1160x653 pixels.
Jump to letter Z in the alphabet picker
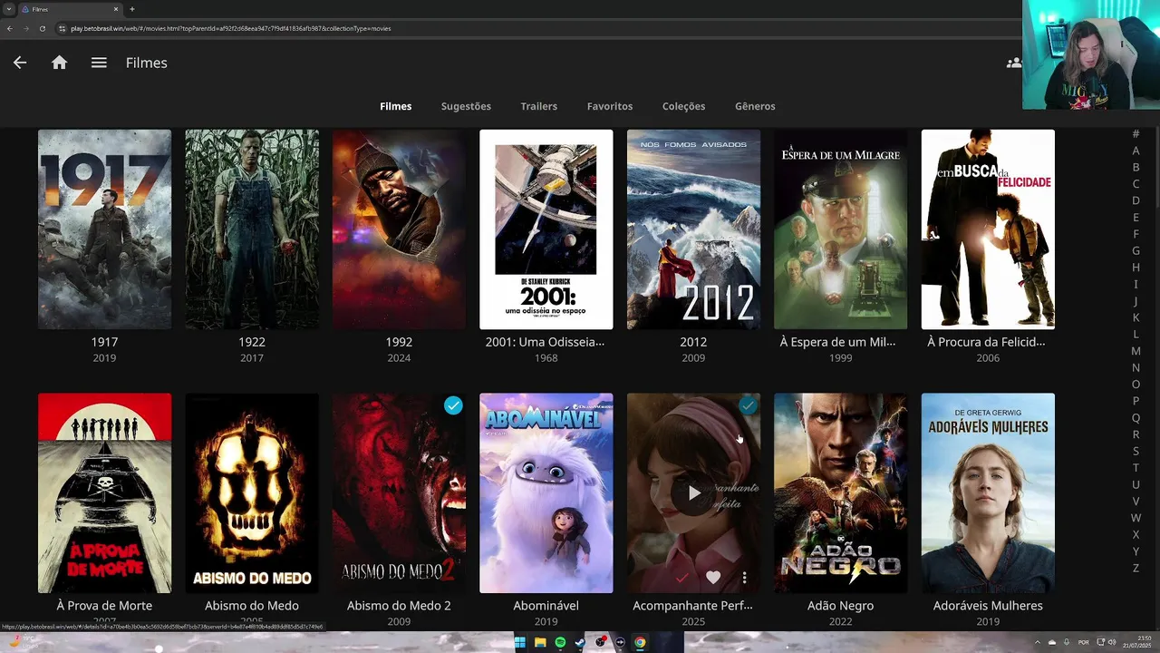(x=1136, y=568)
